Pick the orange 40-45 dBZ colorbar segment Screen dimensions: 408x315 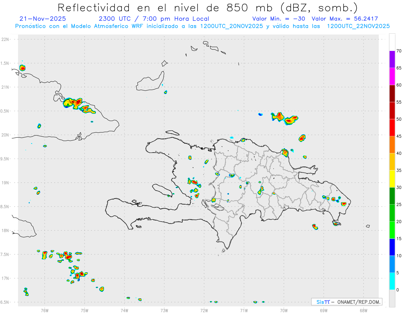(x=392, y=145)
